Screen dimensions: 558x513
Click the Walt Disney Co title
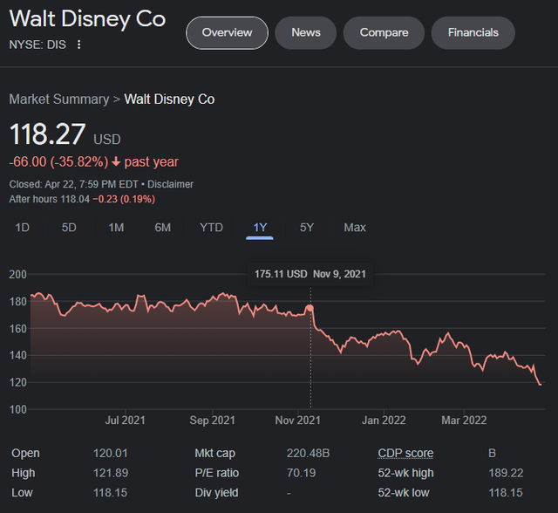click(x=87, y=18)
